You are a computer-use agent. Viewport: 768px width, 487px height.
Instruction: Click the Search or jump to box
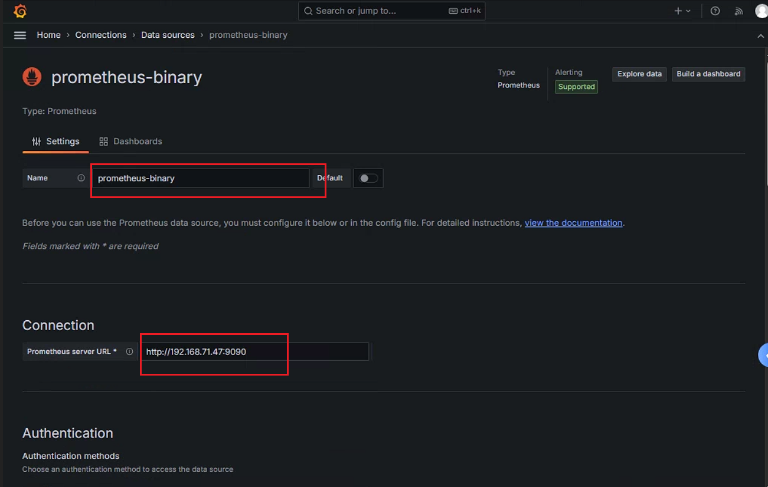pyautogui.click(x=391, y=11)
